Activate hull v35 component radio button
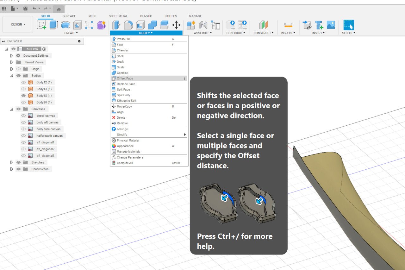The width and height of the screenshot is (405, 270). click(x=44, y=49)
